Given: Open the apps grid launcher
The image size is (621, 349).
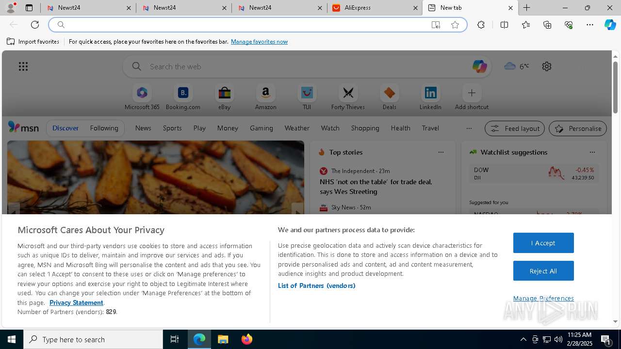Looking at the screenshot, I should coord(23,66).
